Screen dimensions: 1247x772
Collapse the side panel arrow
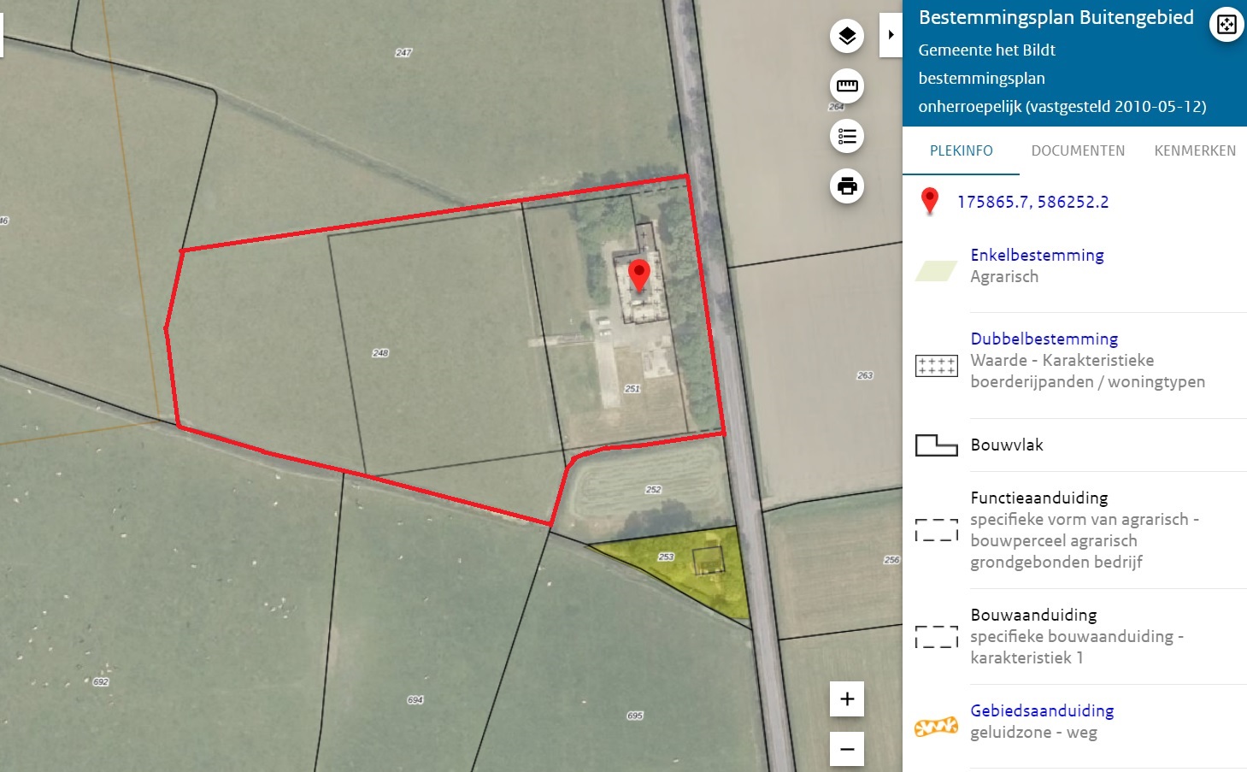click(891, 35)
